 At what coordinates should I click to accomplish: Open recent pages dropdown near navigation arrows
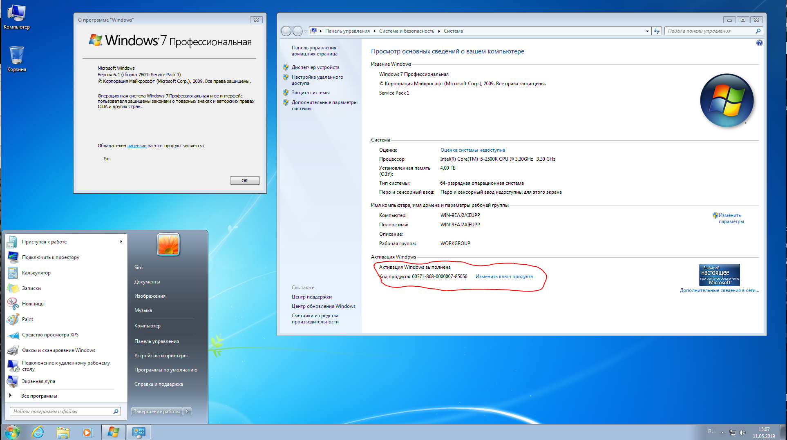click(x=306, y=31)
